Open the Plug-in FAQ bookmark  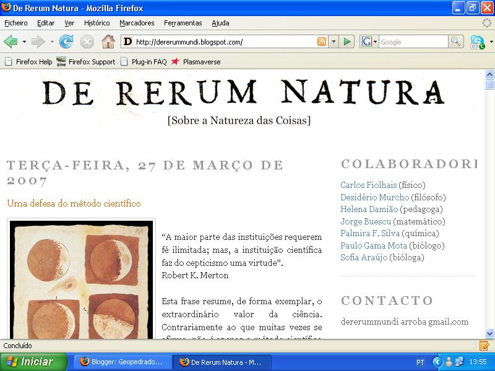(144, 62)
